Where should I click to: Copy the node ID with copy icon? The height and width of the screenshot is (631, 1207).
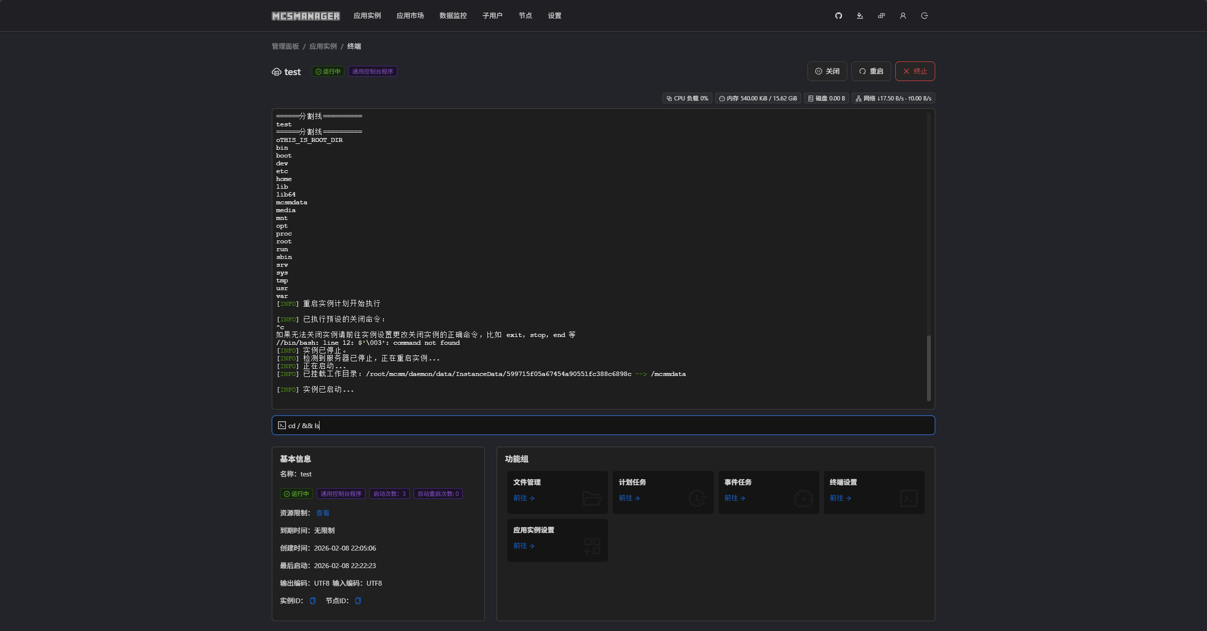click(358, 601)
